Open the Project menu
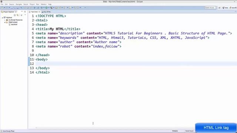This screenshot has height=133, width=237. pos(32,4)
